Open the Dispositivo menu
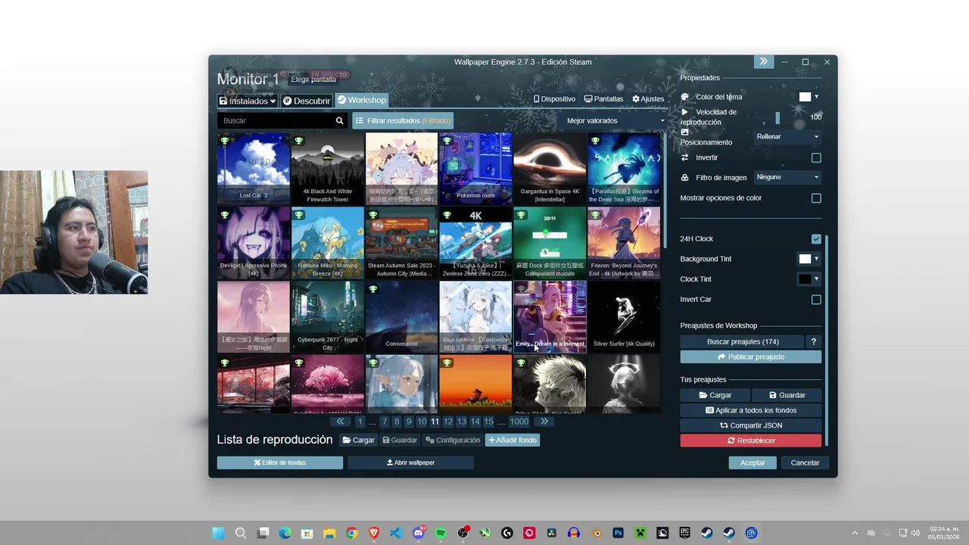969x545 pixels. click(x=554, y=99)
